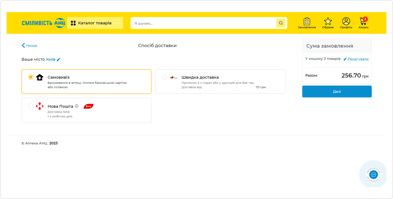The height and width of the screenshot is (199, 393).
Task: Open the Замовлення orders icon
Action: (307, 22)
